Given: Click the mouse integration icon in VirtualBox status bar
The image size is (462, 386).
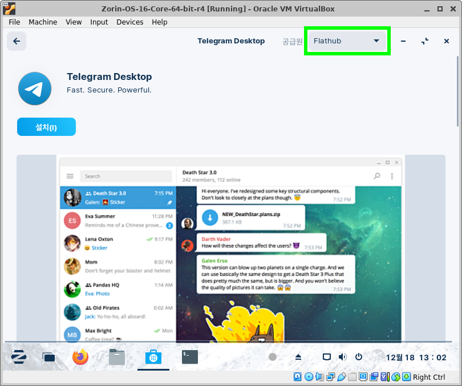Looking at the screenshot, I should click(396, 376).
